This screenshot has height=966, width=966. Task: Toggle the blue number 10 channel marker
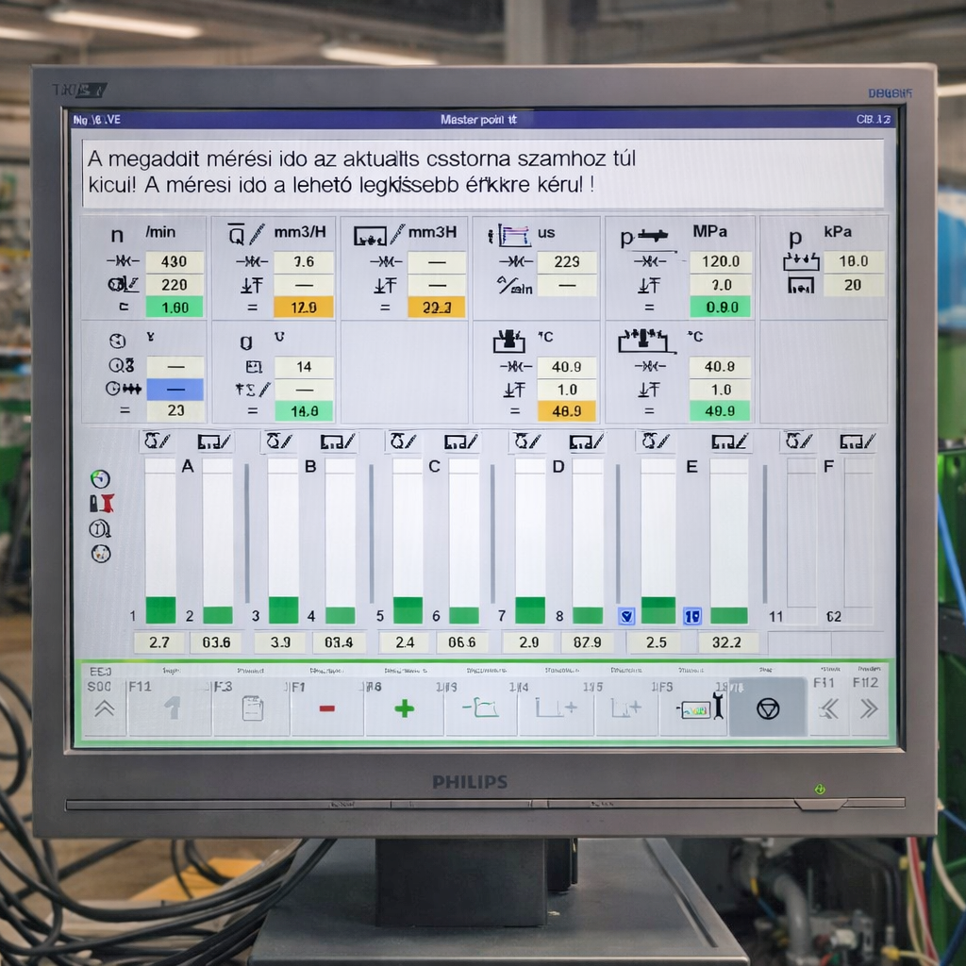[691, 616]
